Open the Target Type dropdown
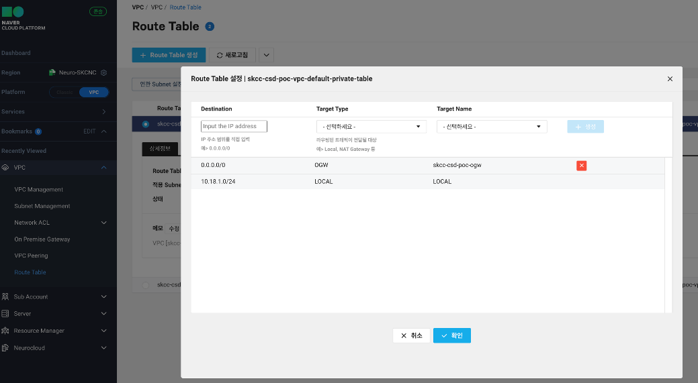Screen dimensions: 698x383 point(372,127)
